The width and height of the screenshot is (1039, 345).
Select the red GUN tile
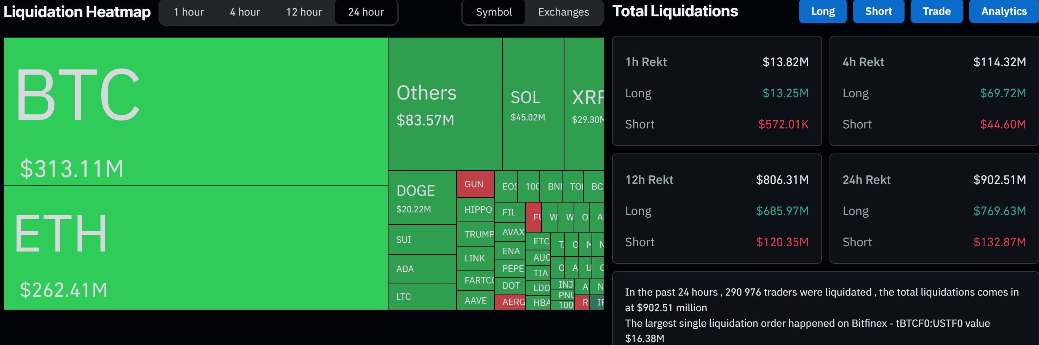[475, 184]
